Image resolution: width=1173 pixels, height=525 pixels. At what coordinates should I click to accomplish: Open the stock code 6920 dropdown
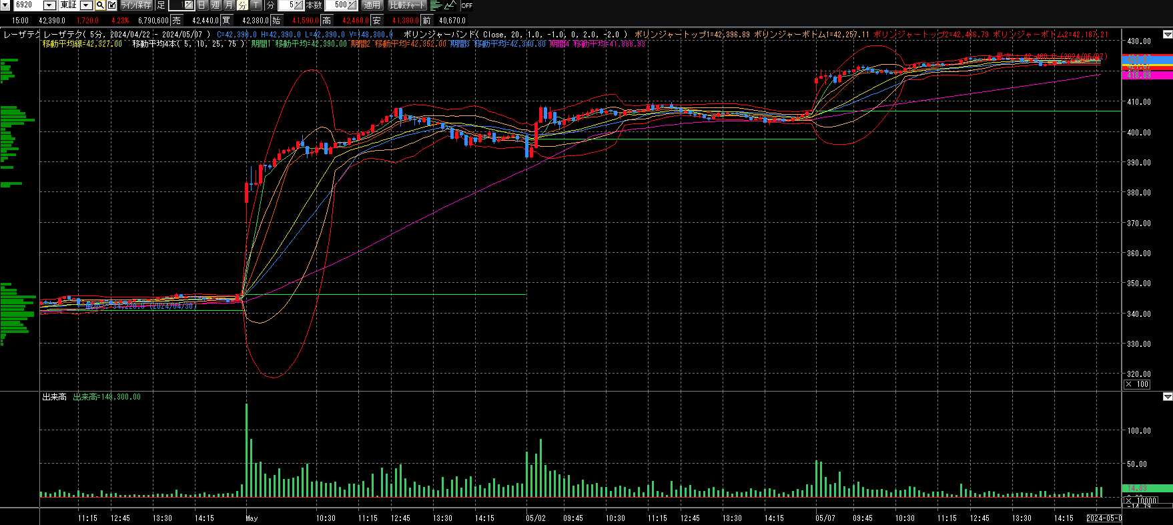click(x=49, y=5)
